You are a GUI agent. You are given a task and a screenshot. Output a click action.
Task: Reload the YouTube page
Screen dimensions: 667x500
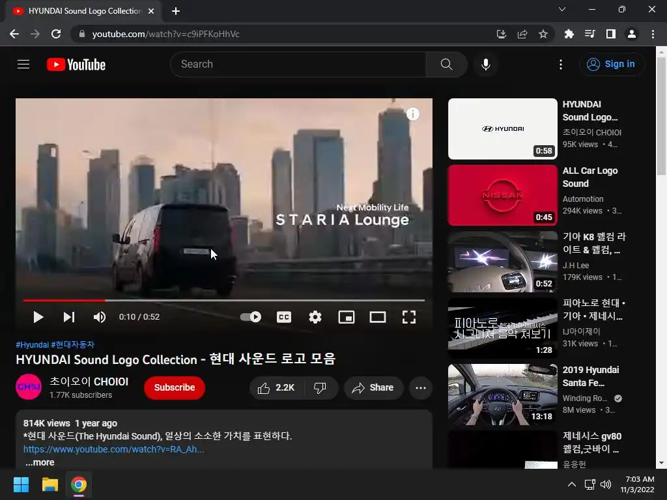pos(56,34)
